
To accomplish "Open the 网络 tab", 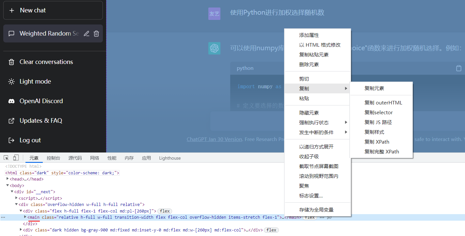I will coord(95,158).
